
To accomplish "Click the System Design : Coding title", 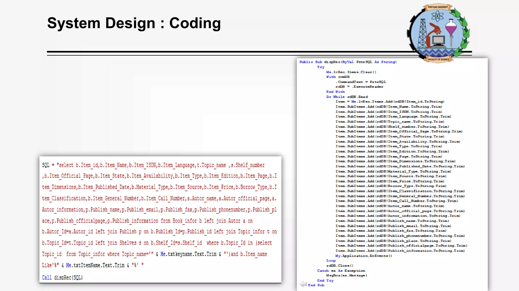I will tap(134, 23).
